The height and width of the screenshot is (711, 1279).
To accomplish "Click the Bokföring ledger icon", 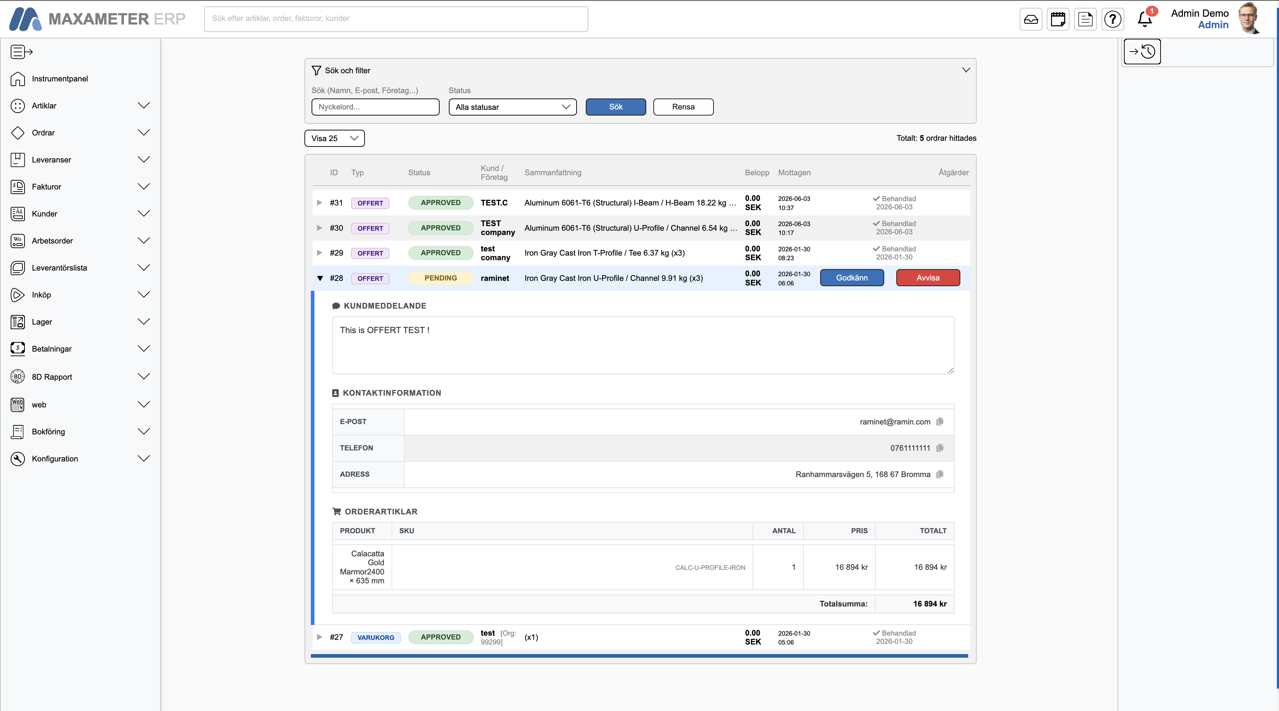I will tap(17, 432).
